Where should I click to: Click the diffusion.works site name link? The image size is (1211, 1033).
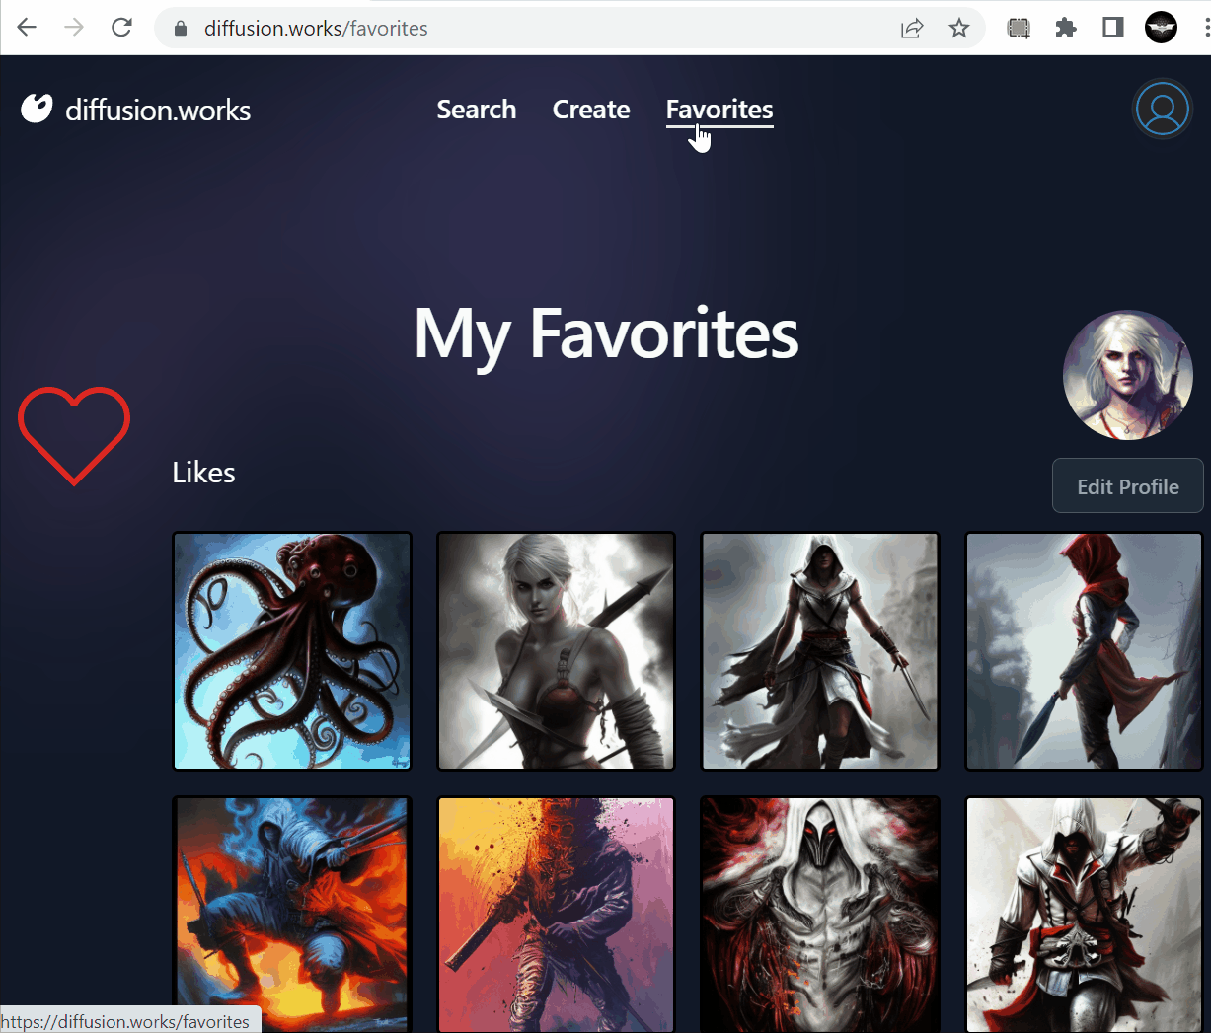click(158, 110)
